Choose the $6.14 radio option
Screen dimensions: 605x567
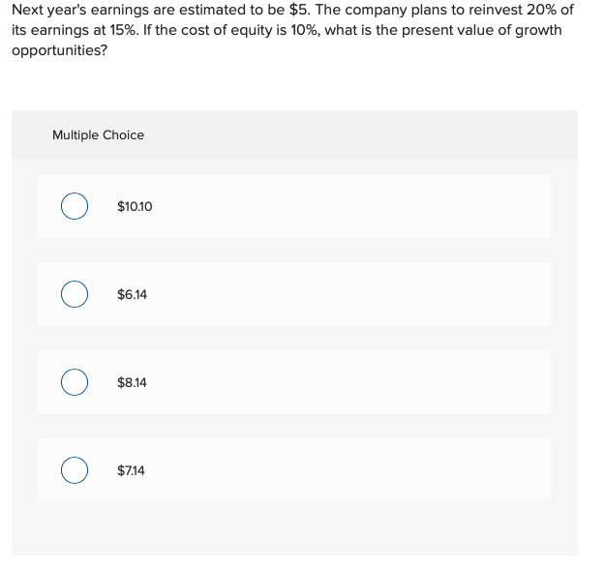point(75,294)
